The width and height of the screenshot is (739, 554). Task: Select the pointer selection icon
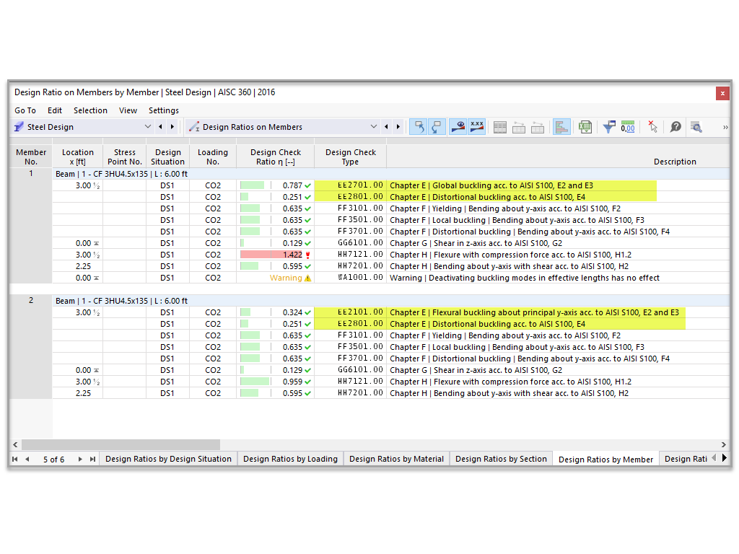click(x=652, y=126)
